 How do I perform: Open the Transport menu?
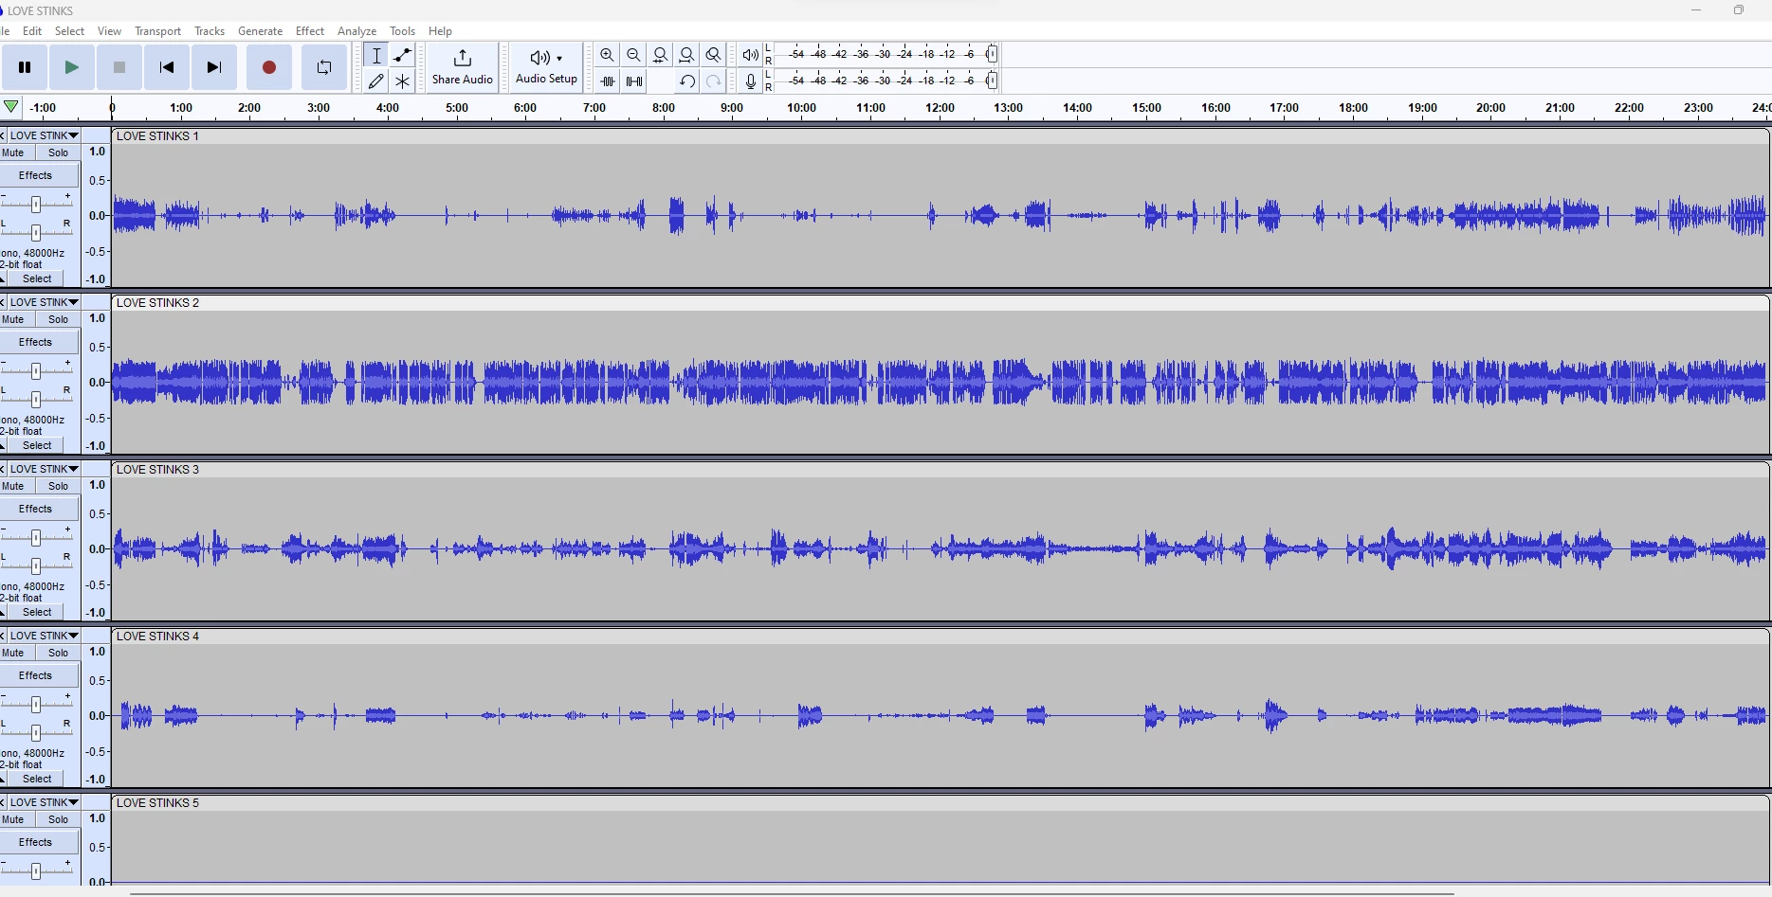pos(157,31)
